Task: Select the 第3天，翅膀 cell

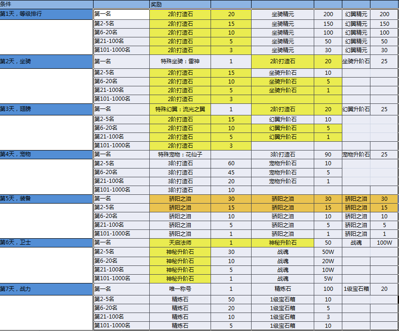Action: coord(46,109)
